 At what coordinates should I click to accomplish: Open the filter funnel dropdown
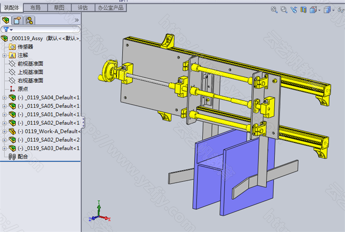coord(8,30)
